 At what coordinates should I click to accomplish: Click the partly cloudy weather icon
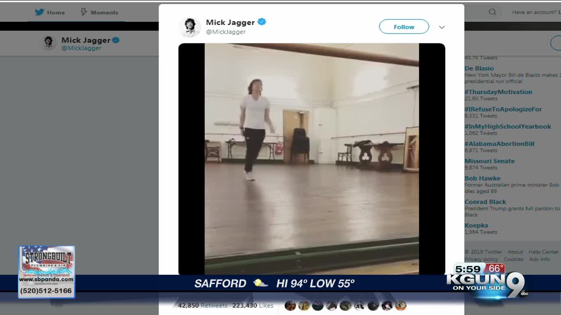pyautogui.click(x=260, y=283)
